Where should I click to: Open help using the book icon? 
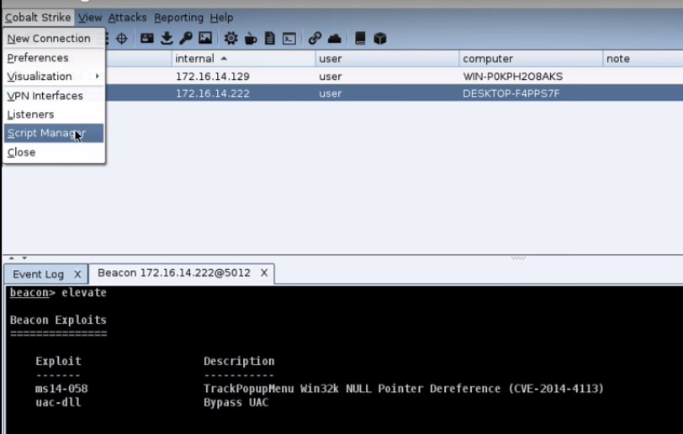tap(360, 39)
